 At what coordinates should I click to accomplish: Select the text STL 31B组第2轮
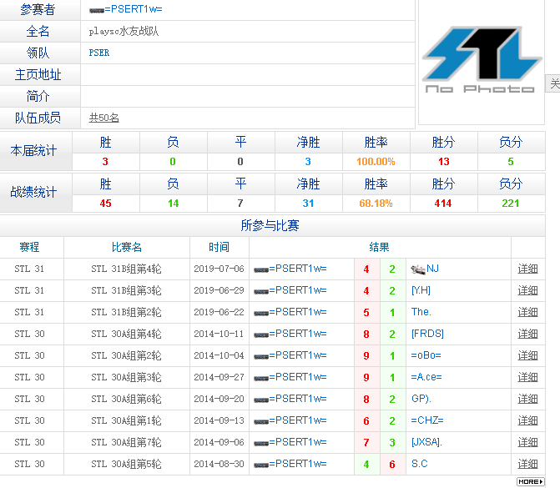[126, 312]
